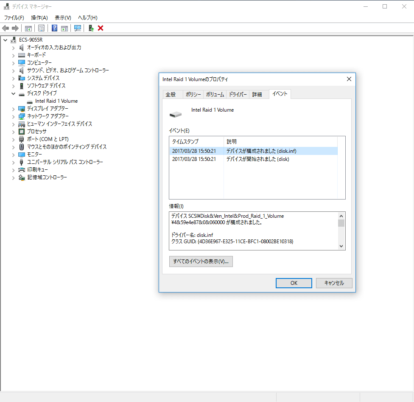
Task: Click the ポート (COM と LPT) icon
Action: tap(22, 139)
